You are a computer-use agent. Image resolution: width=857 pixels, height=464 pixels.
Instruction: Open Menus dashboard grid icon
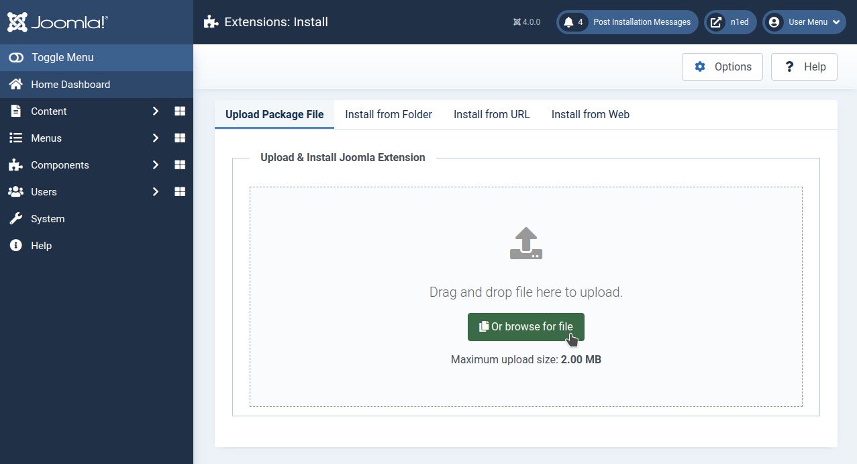pos(180,138)
